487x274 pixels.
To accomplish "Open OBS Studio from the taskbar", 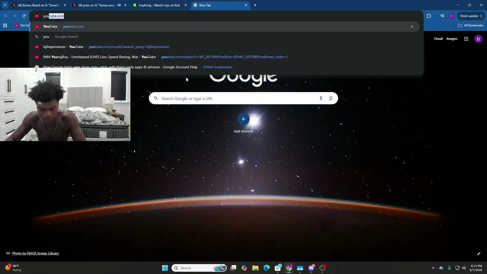I will [322, 268].
